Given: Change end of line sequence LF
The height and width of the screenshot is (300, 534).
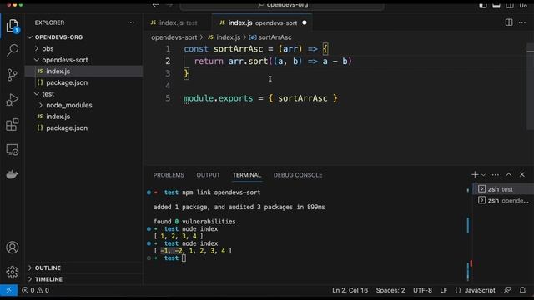Looking at the screenshot, I should click(x=443, y=290).
